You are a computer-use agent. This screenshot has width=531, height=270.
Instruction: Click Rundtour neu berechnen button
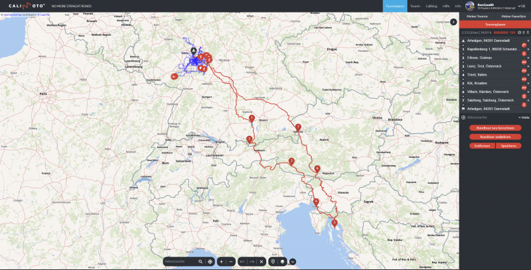(x=494, y=127)
